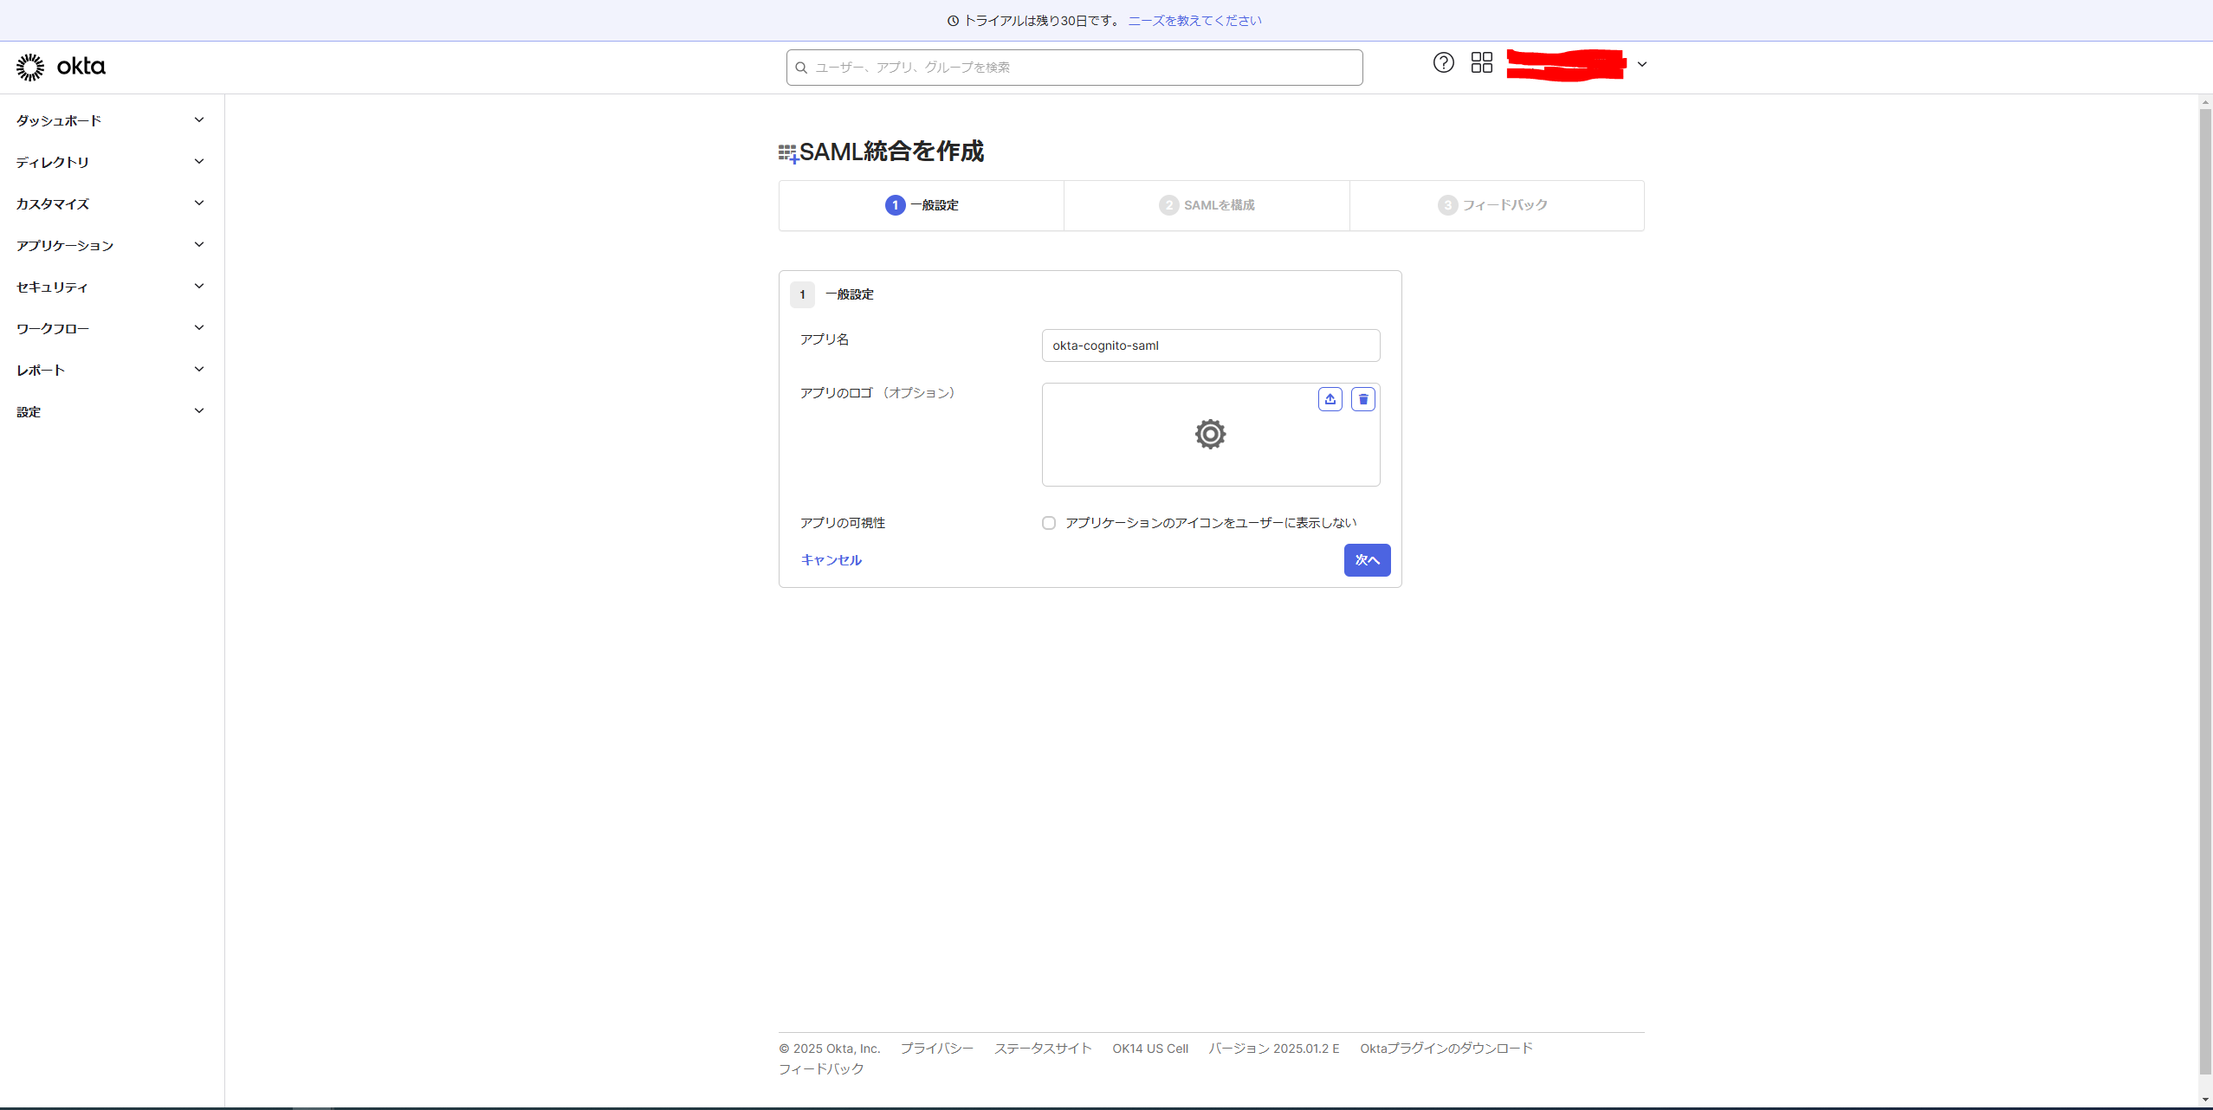Enable hiding application icon from users
This screenshot has width=2213, height=1110.
(1048, 523)
